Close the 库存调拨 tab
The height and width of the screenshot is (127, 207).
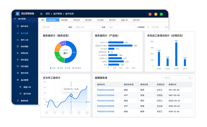[69, 20]
